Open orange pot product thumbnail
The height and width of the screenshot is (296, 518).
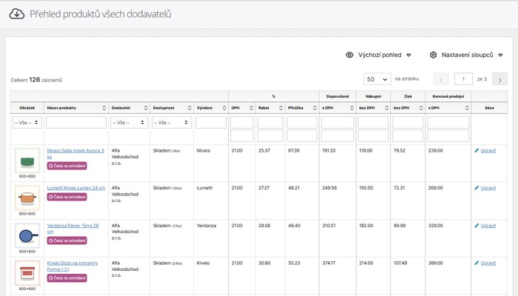tap(27, 198)
